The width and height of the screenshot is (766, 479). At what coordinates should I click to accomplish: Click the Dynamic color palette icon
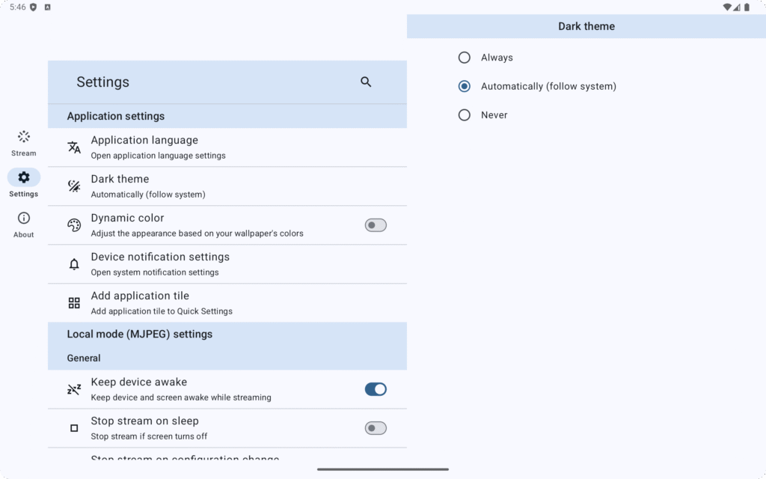(74, 225)
